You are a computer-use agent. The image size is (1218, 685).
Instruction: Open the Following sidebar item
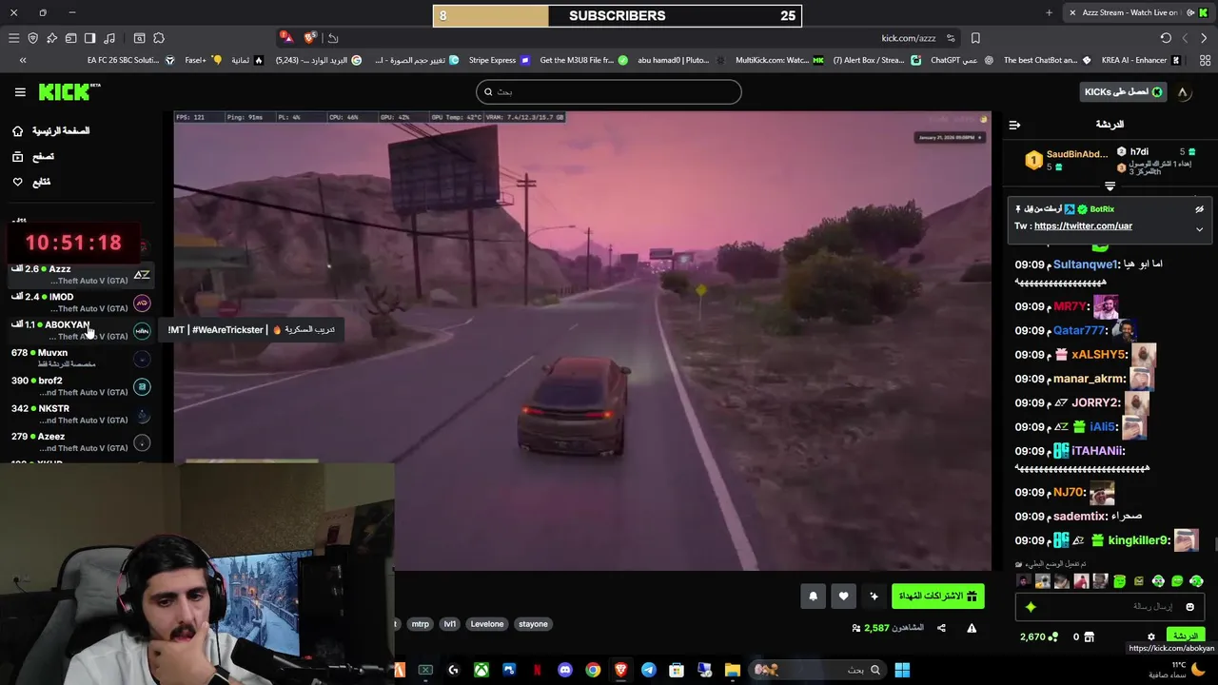point(31,182)
